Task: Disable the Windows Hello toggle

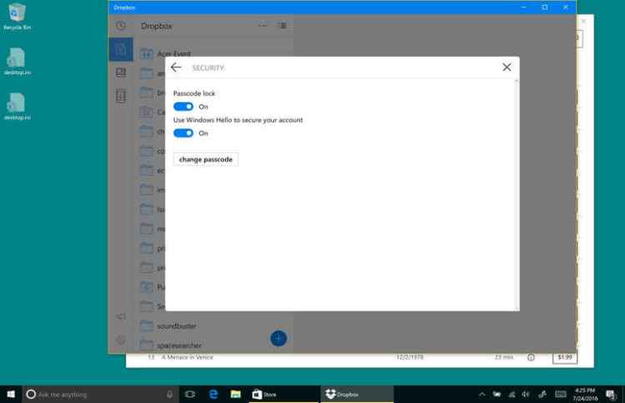Action: (x=183, y=133)
